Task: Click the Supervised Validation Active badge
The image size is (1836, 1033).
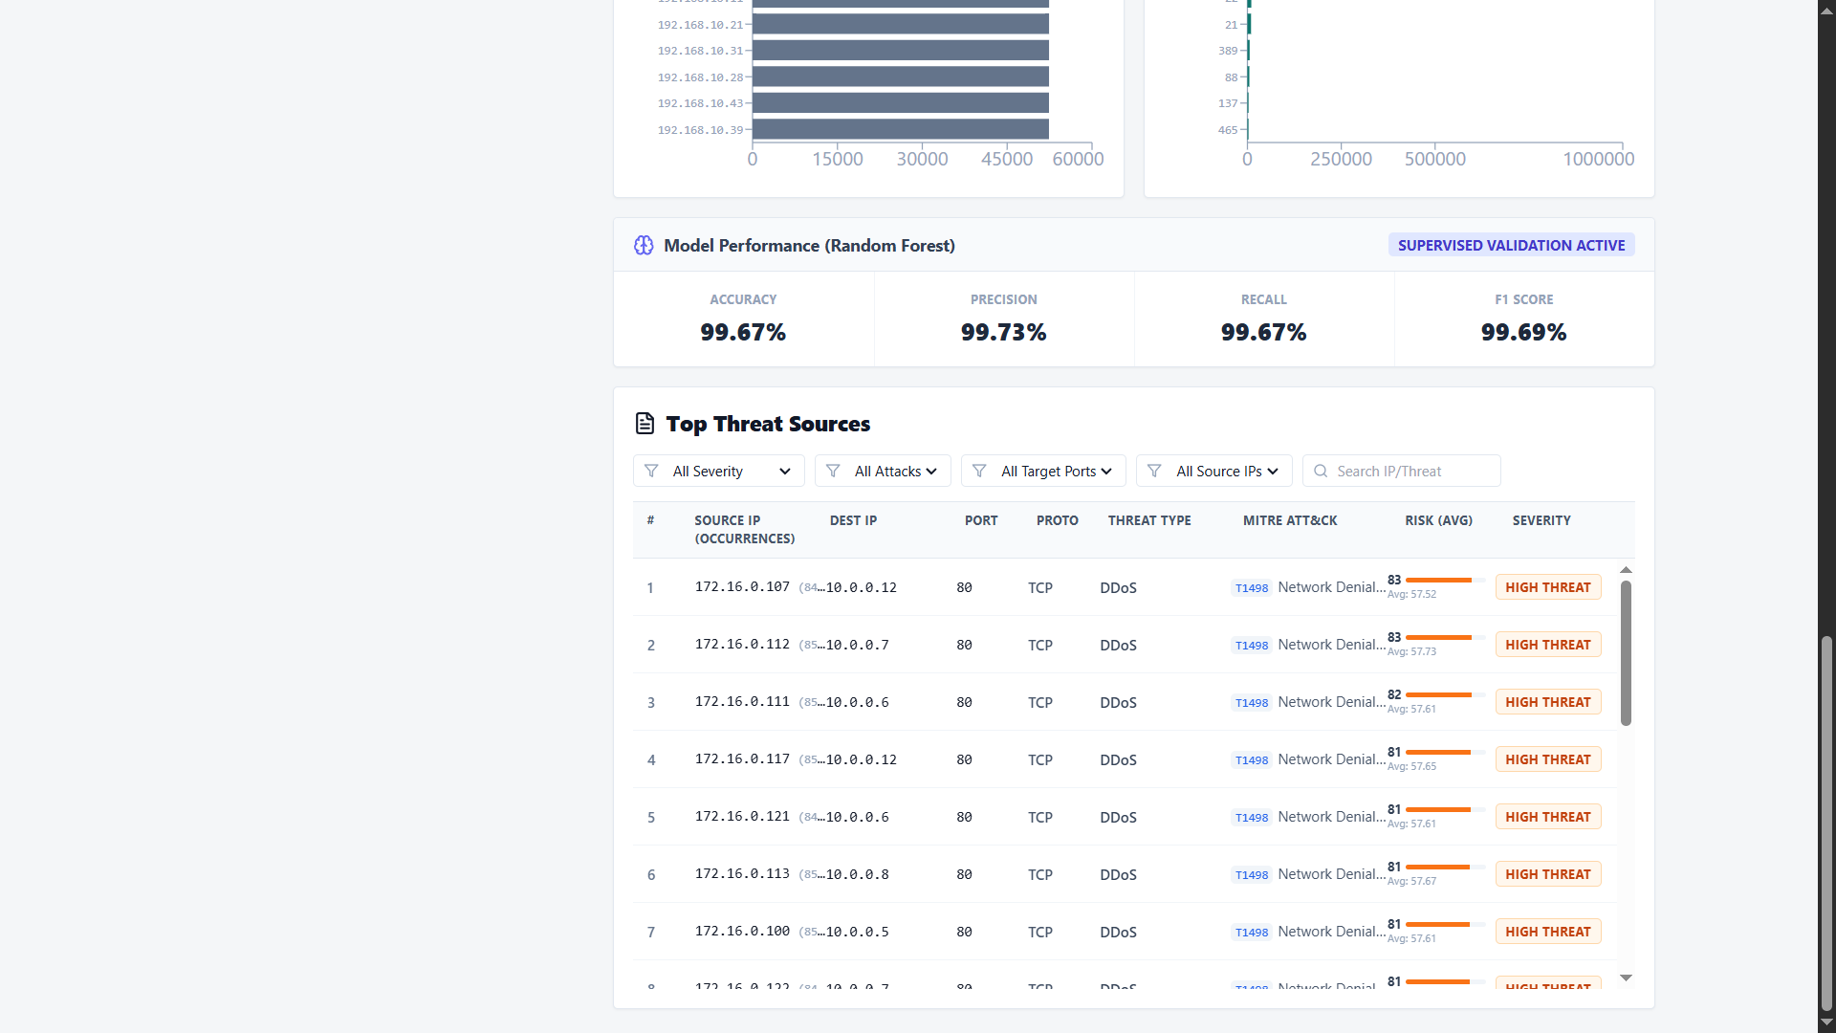Action: [x=1512, y=246]
